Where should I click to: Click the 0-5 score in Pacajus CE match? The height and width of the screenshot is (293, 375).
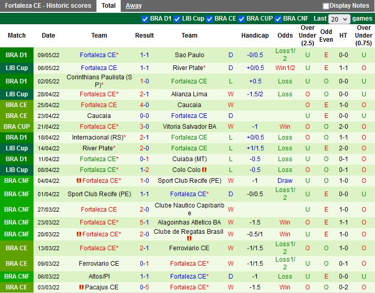144,287
